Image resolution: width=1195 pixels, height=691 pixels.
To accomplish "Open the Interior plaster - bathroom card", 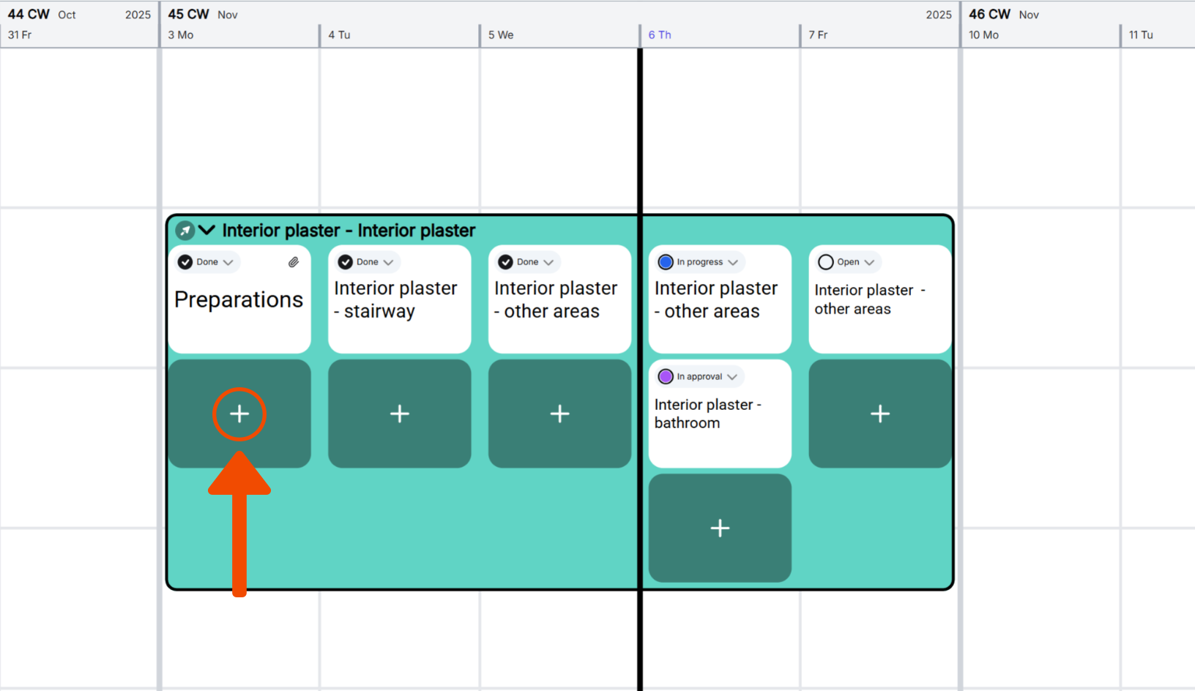I will click(x=707, y=414).
